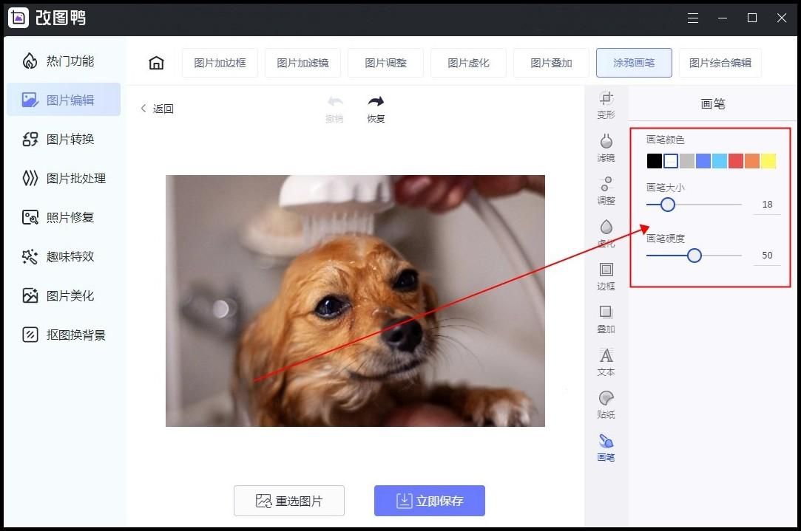801x531 pixels.
Task: Switch to the 图片综合编辑 tab
Action: pyautogui.click(x=720, y=63)
